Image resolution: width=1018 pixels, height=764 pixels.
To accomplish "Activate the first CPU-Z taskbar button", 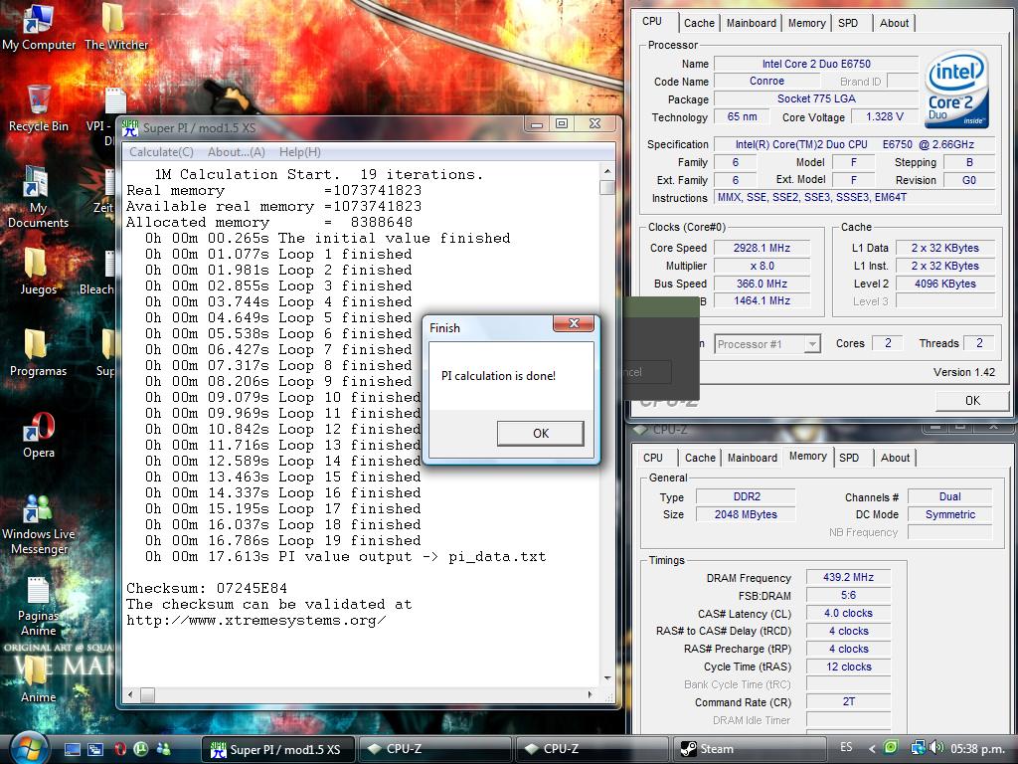I will click(x=434, y=749).
